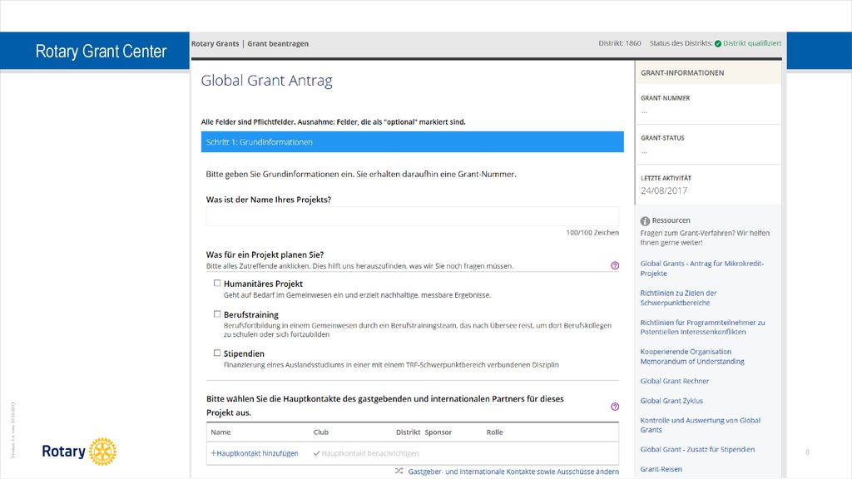Click Hauptkontakt benachrichtigen link
The height and width of the screenshot is (479, 852).
tap(366, 453)
